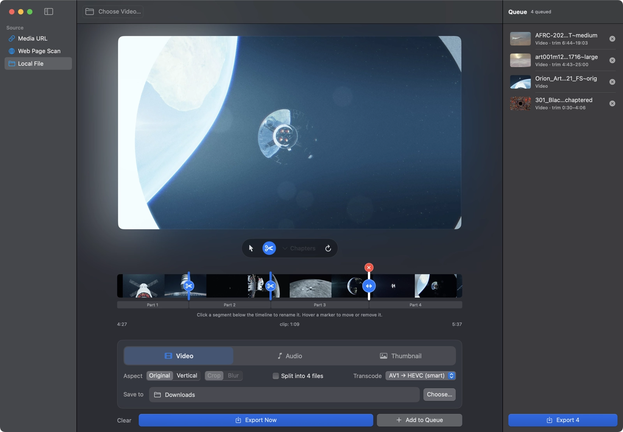Viewport: 623px width, 432px height.
Task: Click the first scissors cut marker on timeline
Action: coord(189,286)
